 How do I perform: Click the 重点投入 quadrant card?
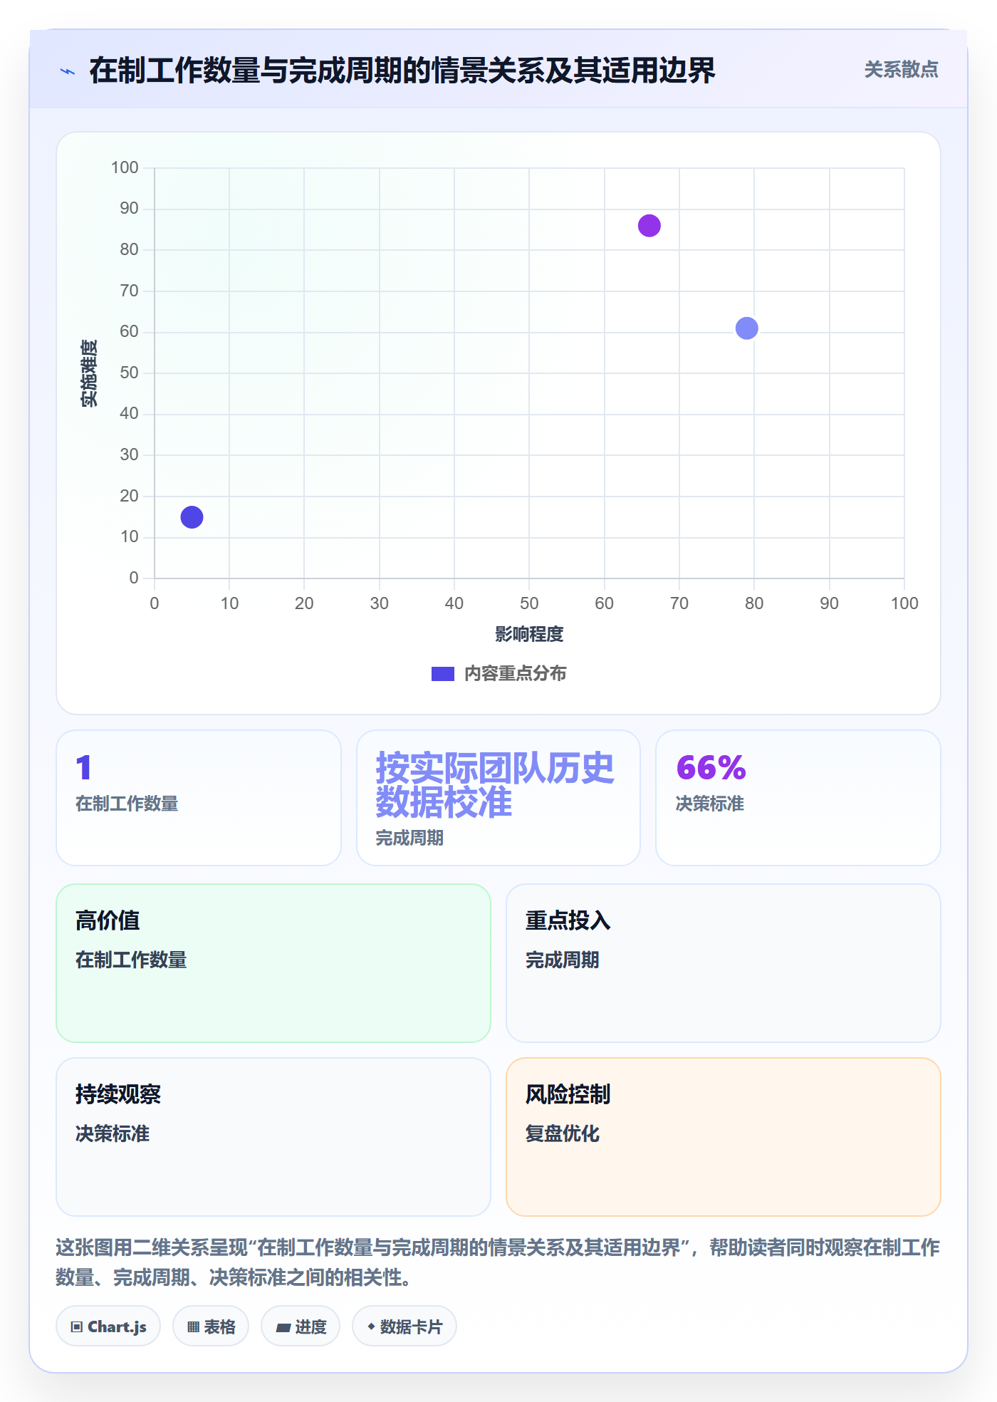[724, 963]
